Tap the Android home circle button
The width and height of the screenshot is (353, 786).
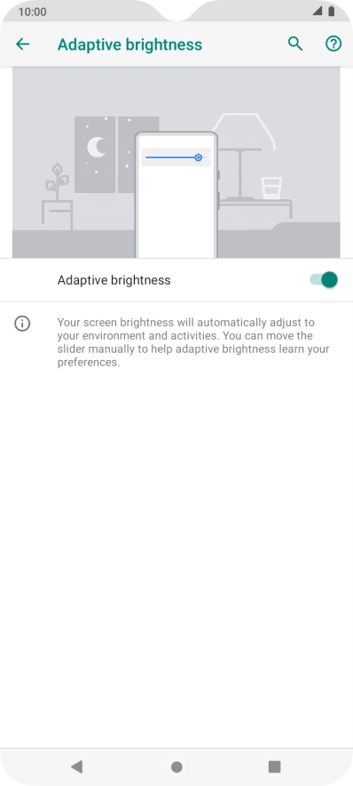[176, 766]
